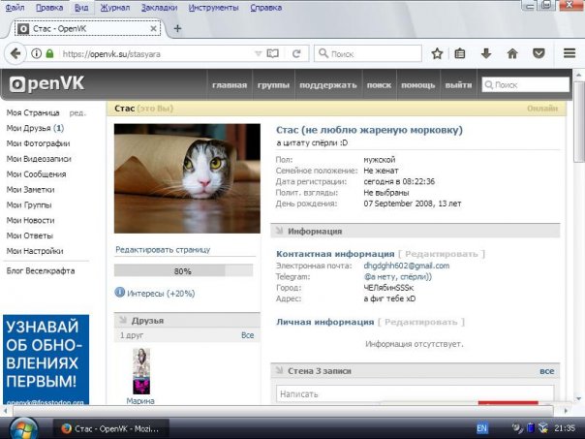Open the downloads arrow icon in toolbar
Image resolution: width=585 pixels, height=439 pixels.
tap(486, 54)
